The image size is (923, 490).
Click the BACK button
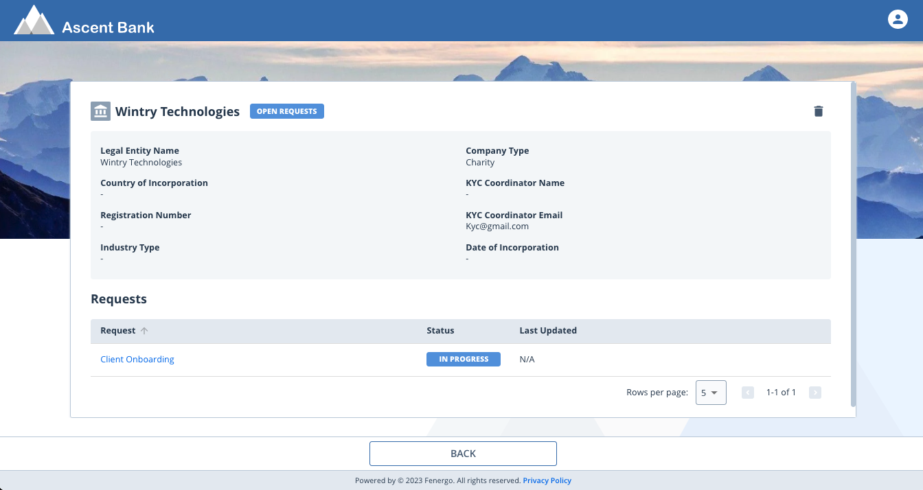pyautogui.click(x=463, y=453)
